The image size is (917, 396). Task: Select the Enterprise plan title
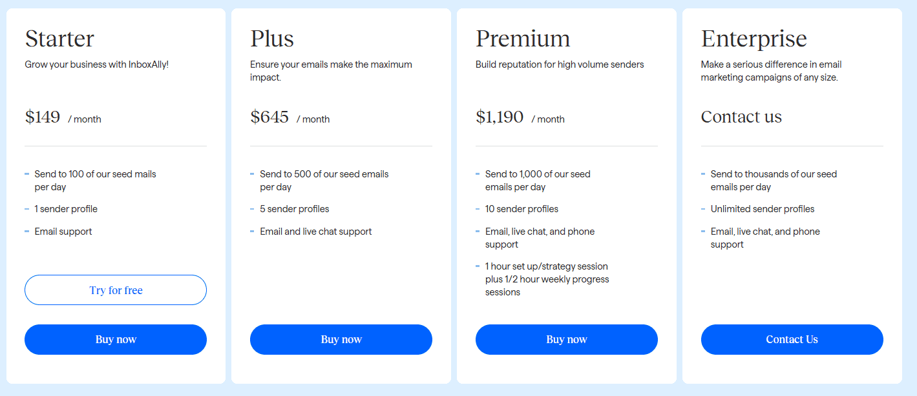pyautogui.click(x=754, y=39)
